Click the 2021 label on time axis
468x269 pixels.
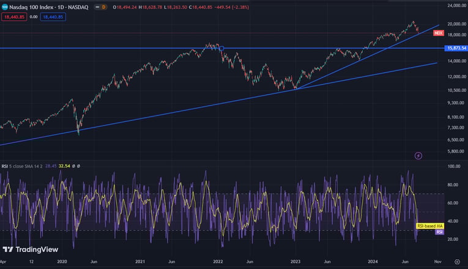[140, 262]
